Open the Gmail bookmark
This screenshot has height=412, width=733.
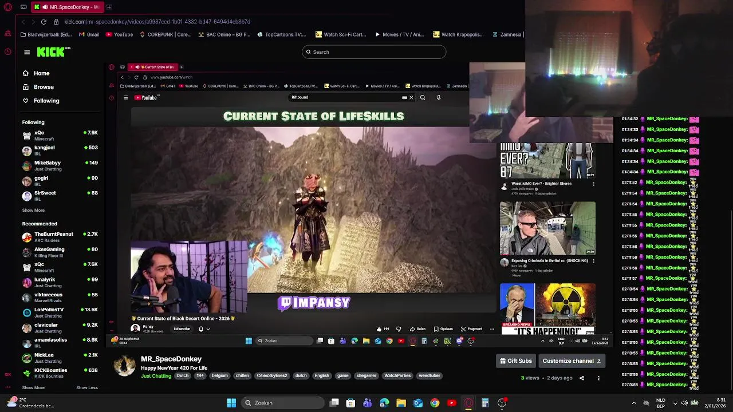click(x=89, y=34)
